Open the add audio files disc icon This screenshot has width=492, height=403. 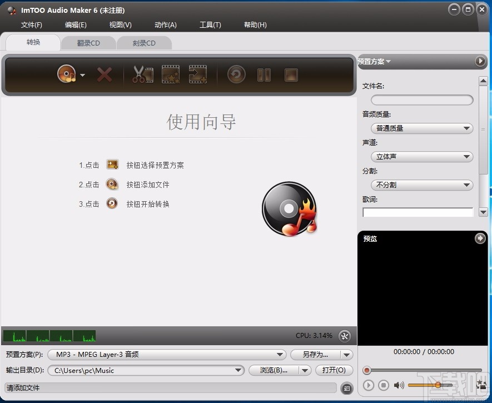pos(65,73)
